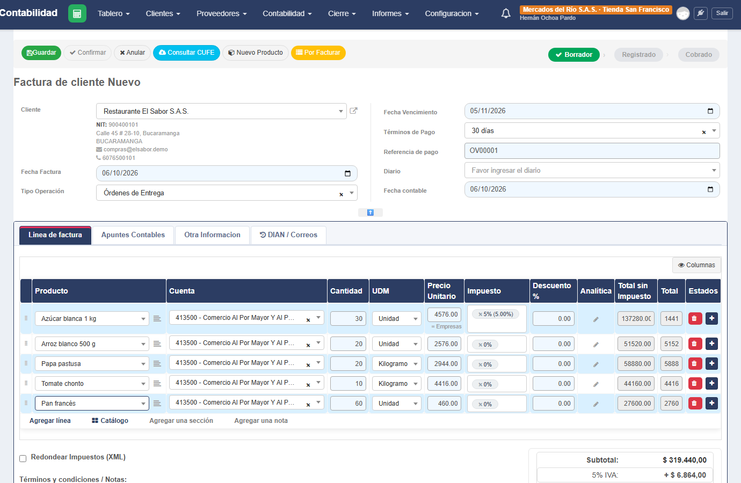Click Agregar línea link
Screen dimensions: 741x483
pos(50,421)
